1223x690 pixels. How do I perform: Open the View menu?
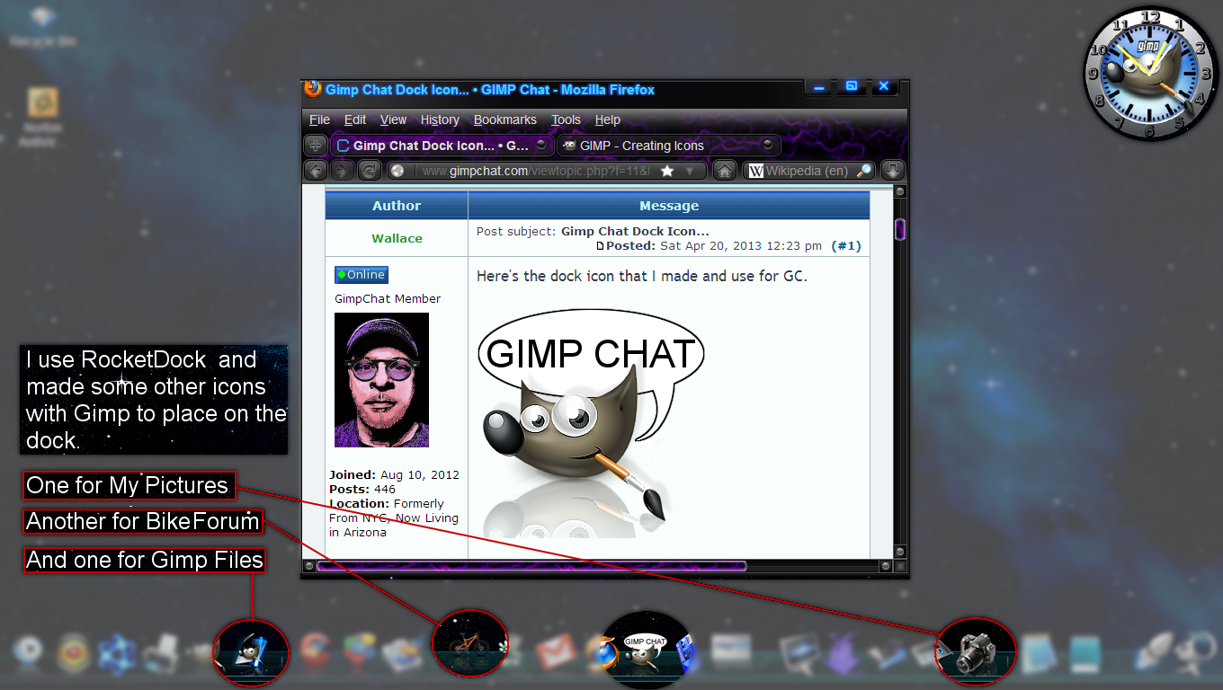pyautogui.click(x=393, y=119)
